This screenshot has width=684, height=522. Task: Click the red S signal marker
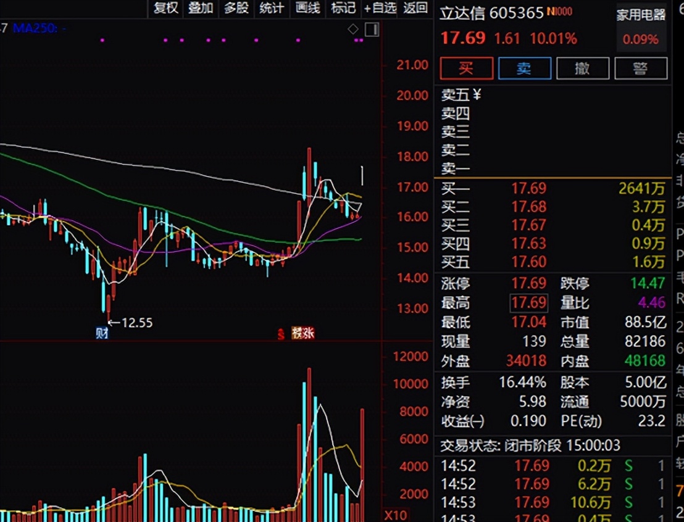(x=281, y=334)
